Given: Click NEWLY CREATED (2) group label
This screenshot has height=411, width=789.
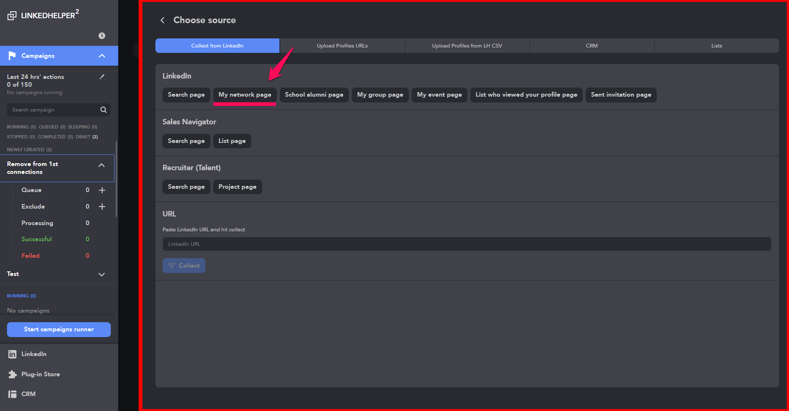Looking at the screenshot, I should pyautogui.click(x=29, y=150).
